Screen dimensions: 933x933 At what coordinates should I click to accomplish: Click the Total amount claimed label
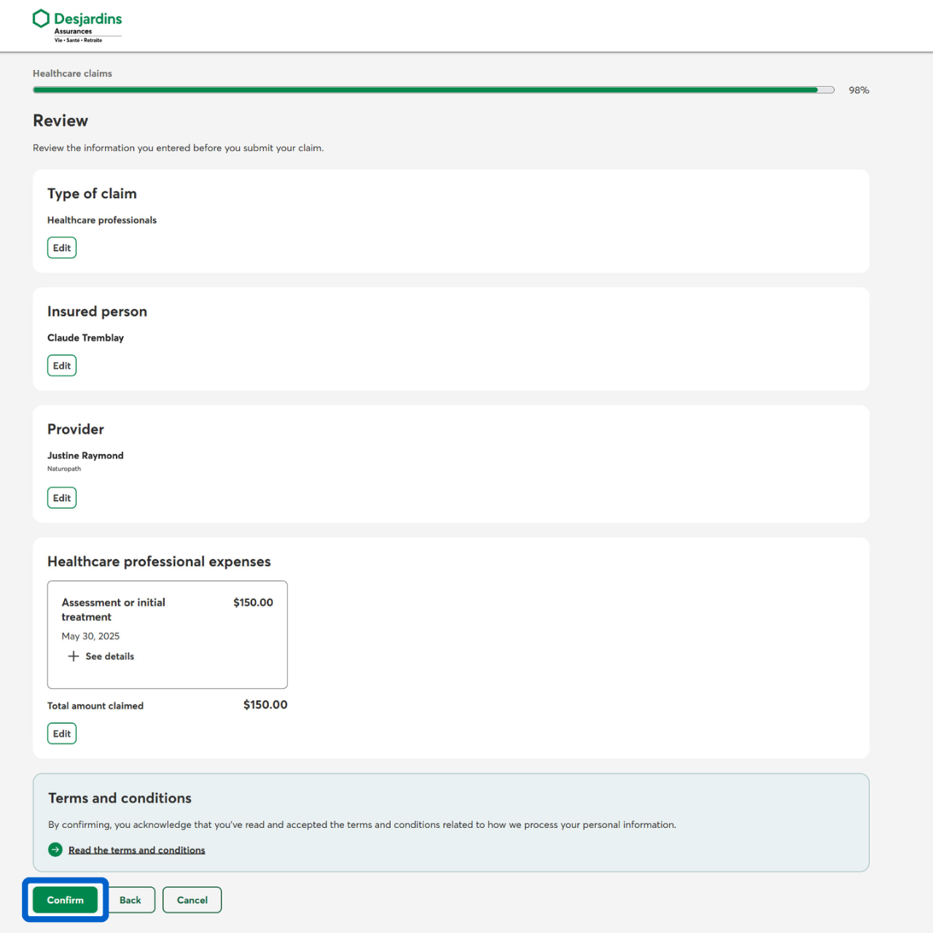click(x=95, y=706)
